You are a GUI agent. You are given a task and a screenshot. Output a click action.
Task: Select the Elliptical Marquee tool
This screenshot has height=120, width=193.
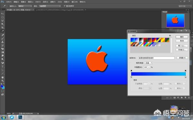(x=3, y=17)
